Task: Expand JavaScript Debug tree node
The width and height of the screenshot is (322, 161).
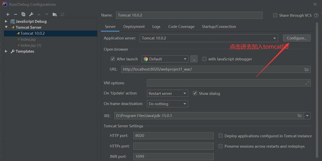Action: 6,21
